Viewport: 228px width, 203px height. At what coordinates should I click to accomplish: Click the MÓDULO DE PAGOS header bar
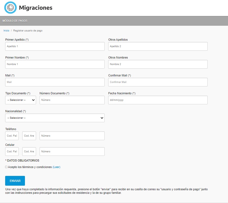coord(114,21)
